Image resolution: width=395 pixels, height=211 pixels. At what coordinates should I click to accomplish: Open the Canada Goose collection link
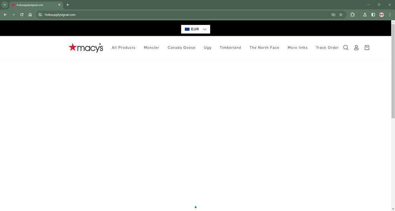click(x=181, y=47)
